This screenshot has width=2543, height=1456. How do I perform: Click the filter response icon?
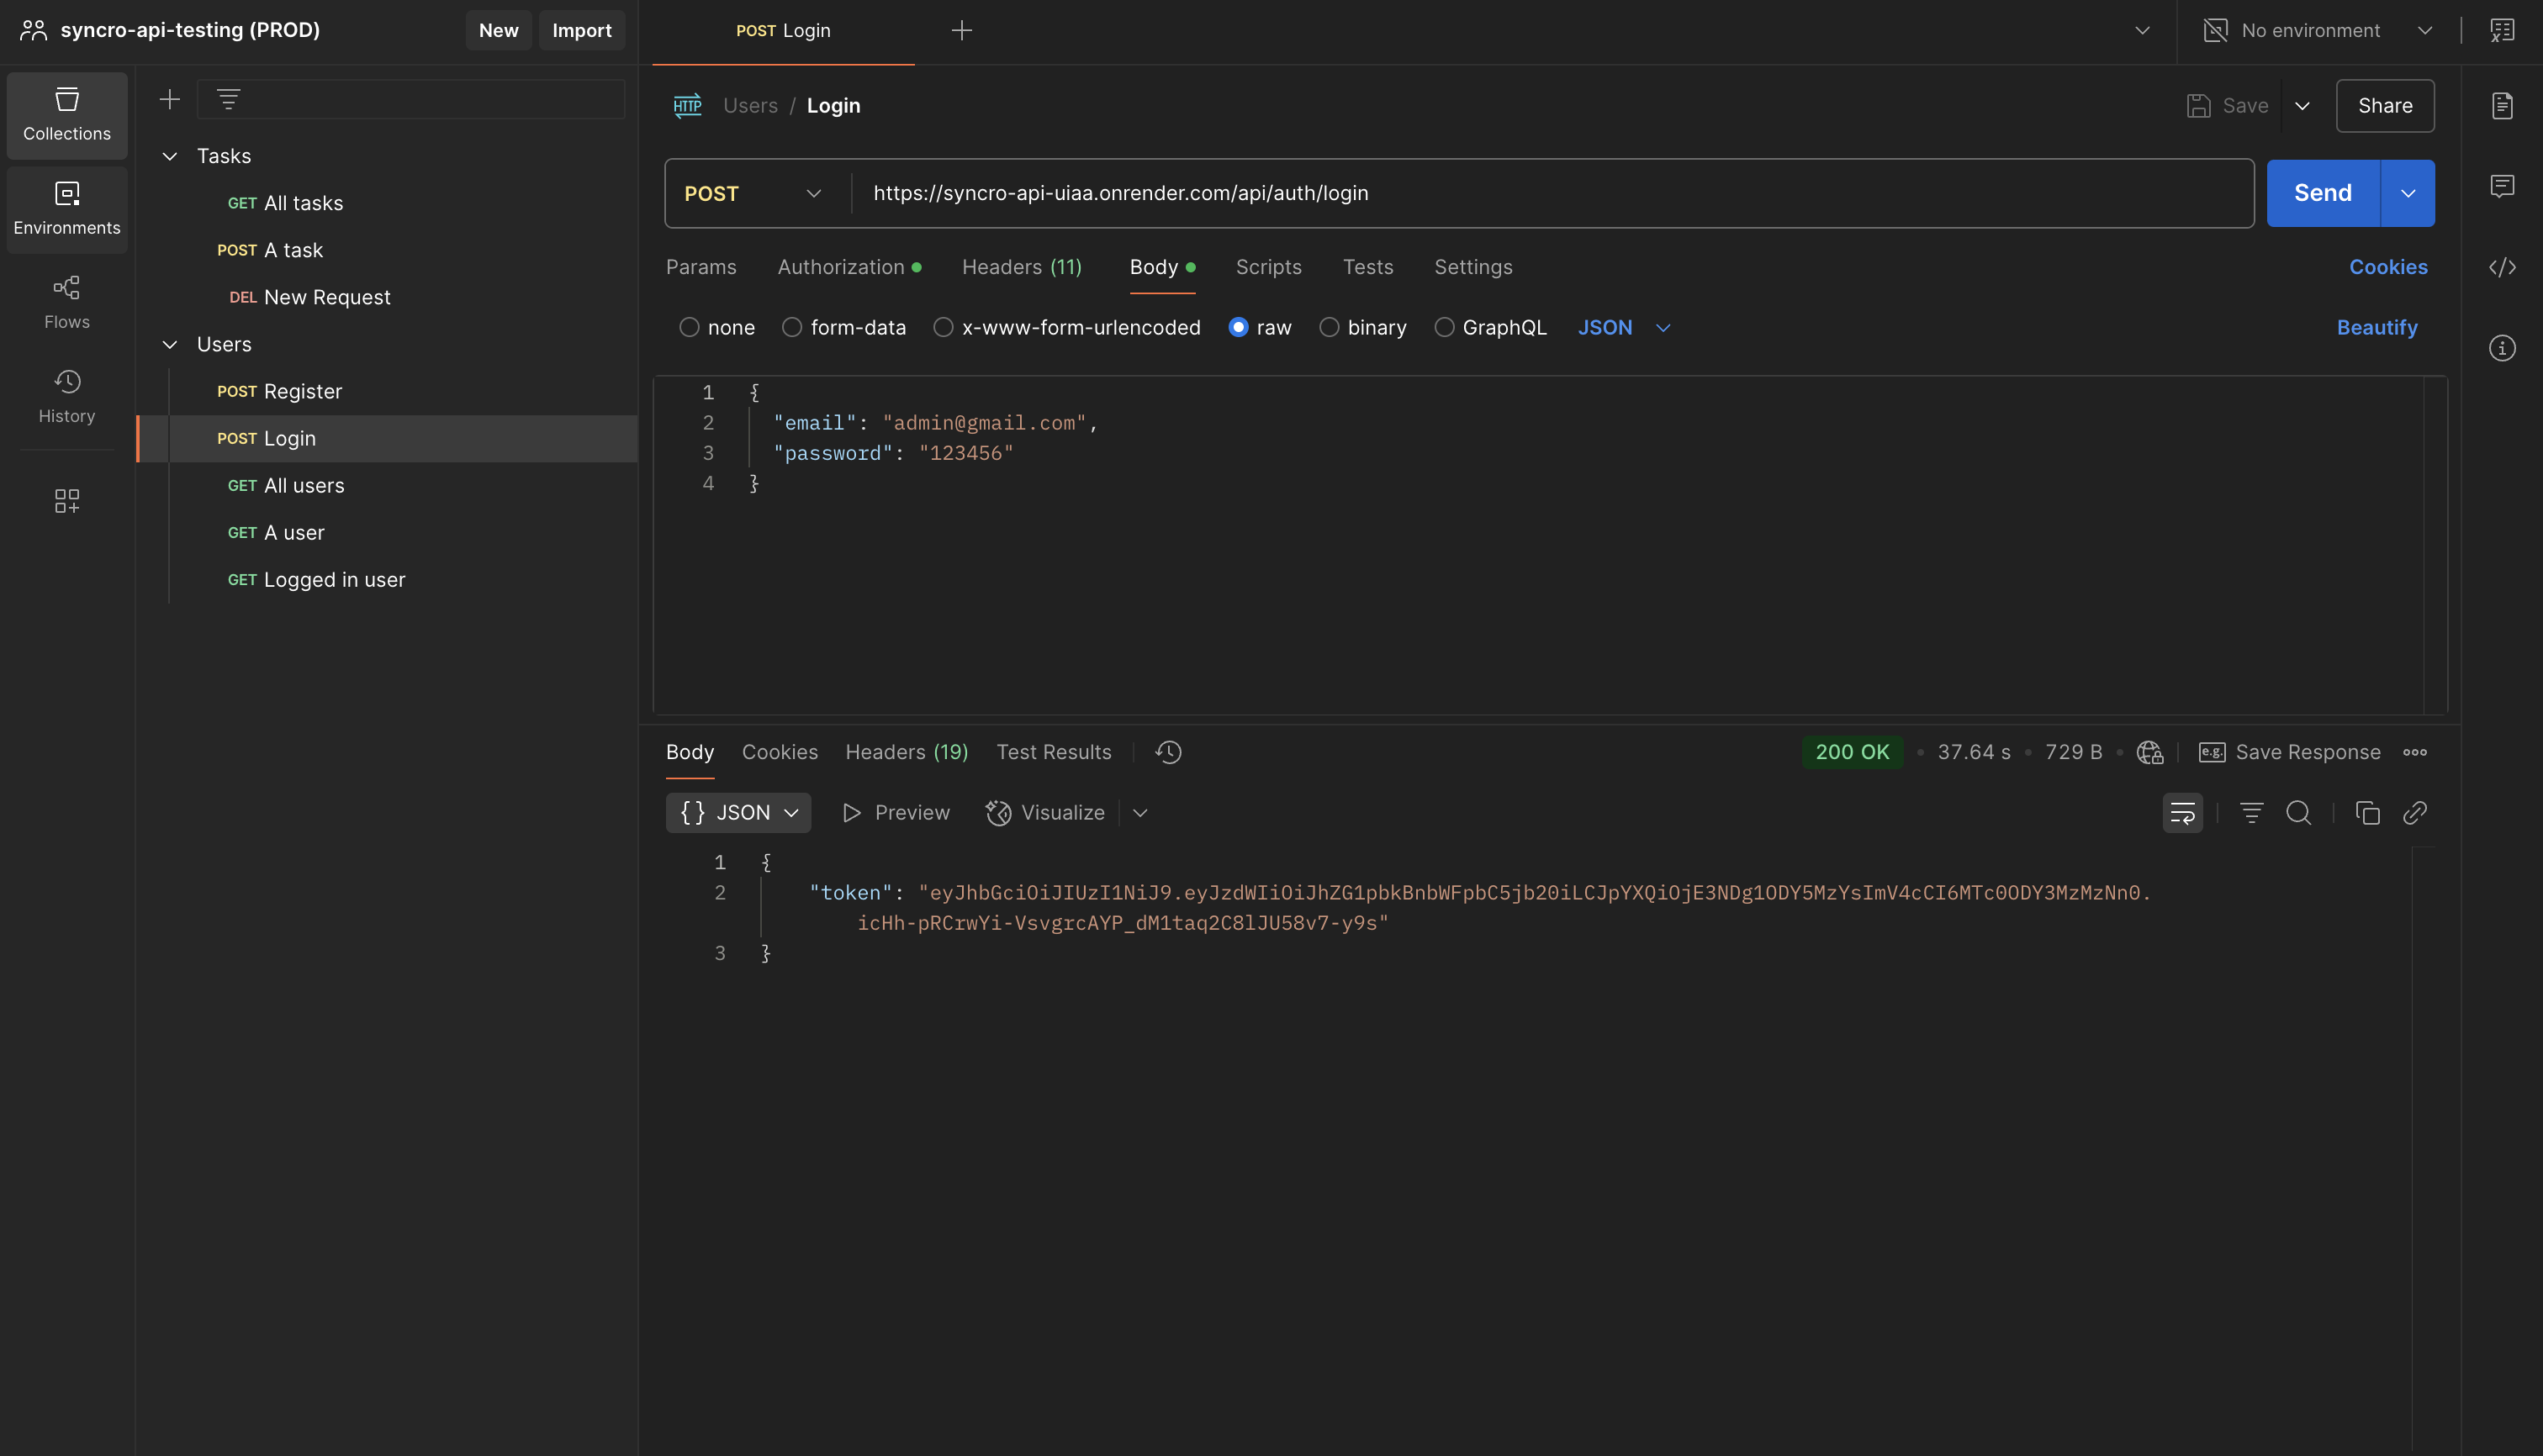pos(2251,813)
